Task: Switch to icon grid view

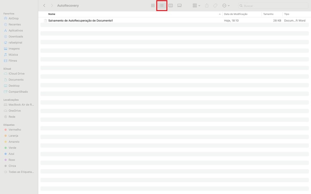Action: coord(153,6)
